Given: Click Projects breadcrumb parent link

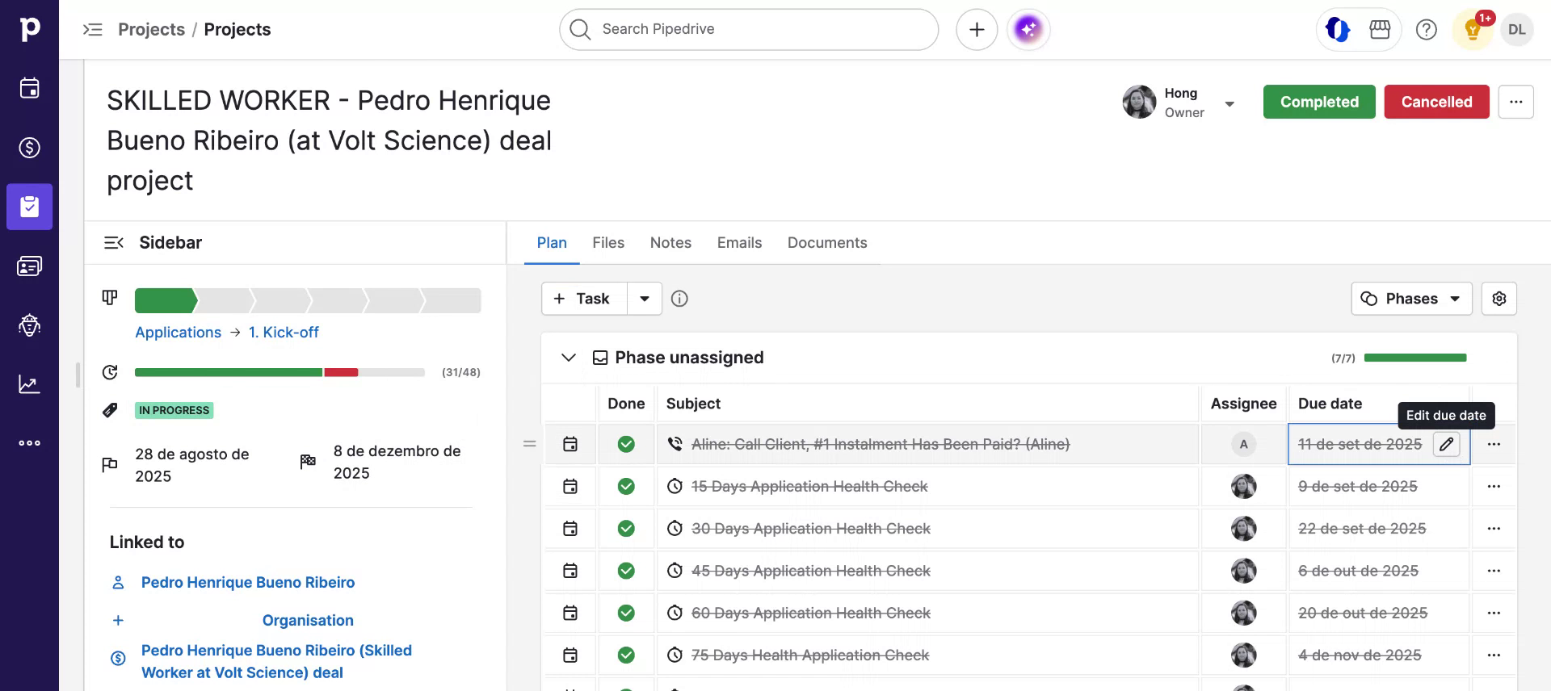Looking at the screenshot, I should pos(151,30).
